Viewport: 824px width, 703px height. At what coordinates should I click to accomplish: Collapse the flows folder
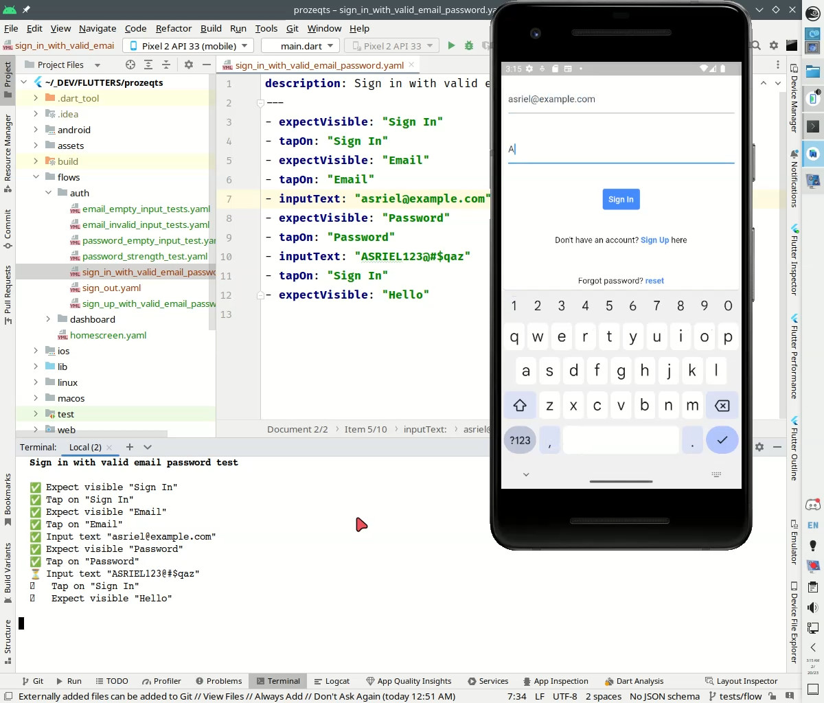click(x=36, y=177)
